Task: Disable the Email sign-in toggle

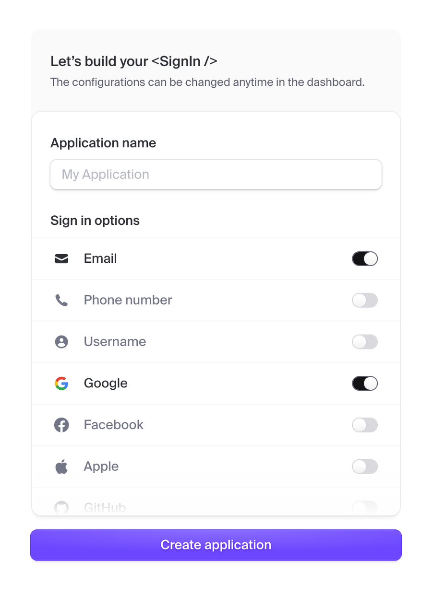Action: [x=365, y=258]
